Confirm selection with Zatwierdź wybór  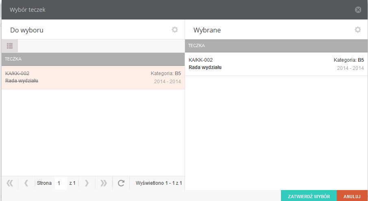[x=309, y=196]
